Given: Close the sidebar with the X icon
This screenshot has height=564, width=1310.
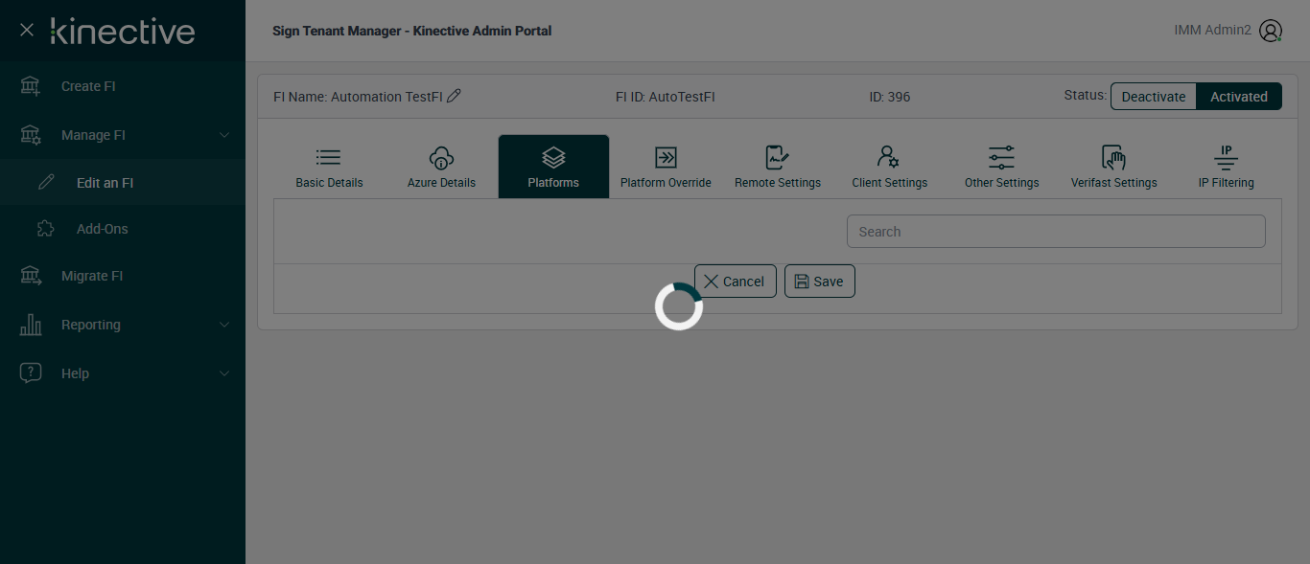Looking at the screenshot, I should [27, 31].
